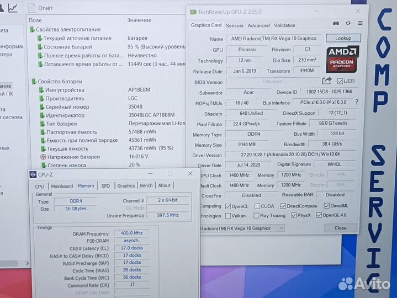
Task: Switch to GPU-Z Advanced tab
Action: click(258, 25)
